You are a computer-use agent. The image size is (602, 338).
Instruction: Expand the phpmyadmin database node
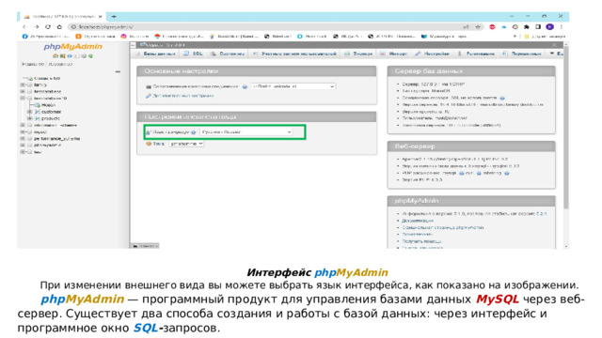(23, 146)
